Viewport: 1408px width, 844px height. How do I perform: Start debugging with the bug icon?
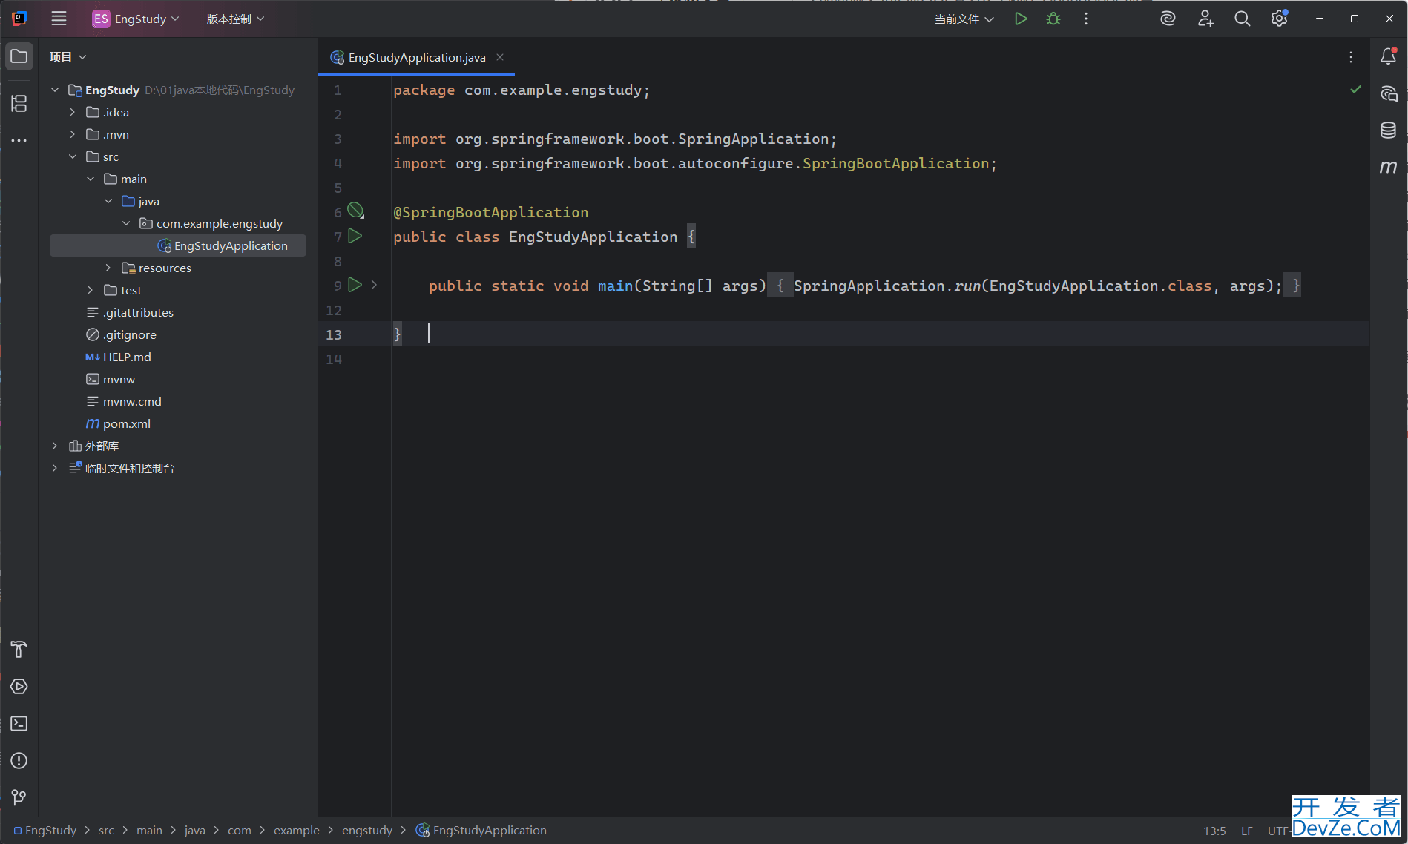[x=1053, y=19]
